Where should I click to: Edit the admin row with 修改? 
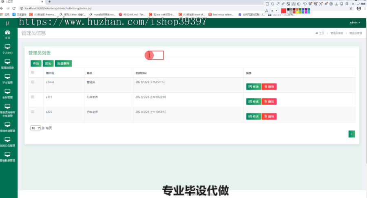point(254,87)
